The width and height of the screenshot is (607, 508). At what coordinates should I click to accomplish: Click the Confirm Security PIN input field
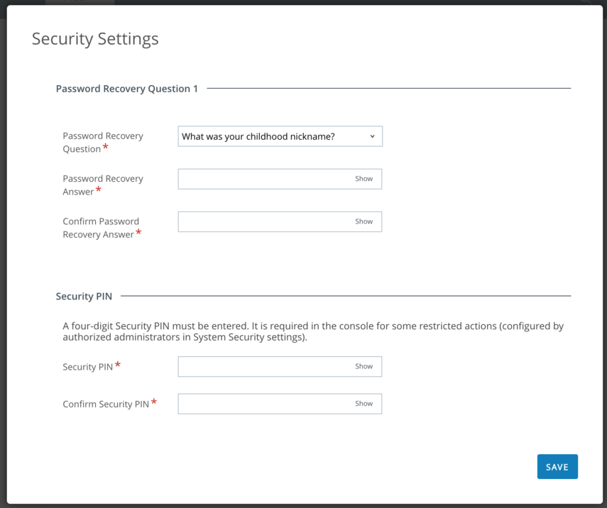(263, 404)
